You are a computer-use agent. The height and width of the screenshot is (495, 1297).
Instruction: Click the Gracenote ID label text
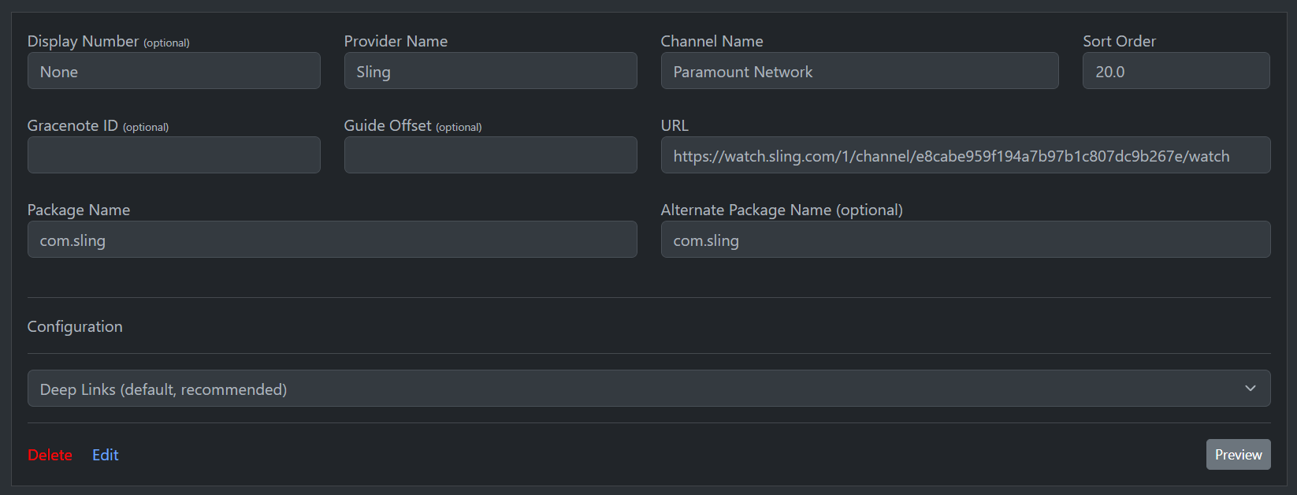pyautogui.click(x=72, y=125)
